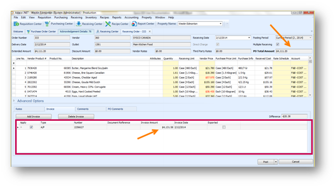Screen dimensions: 336x188
Task: Sort by Vendor Price column header
Action: click(x=206, y=59)
